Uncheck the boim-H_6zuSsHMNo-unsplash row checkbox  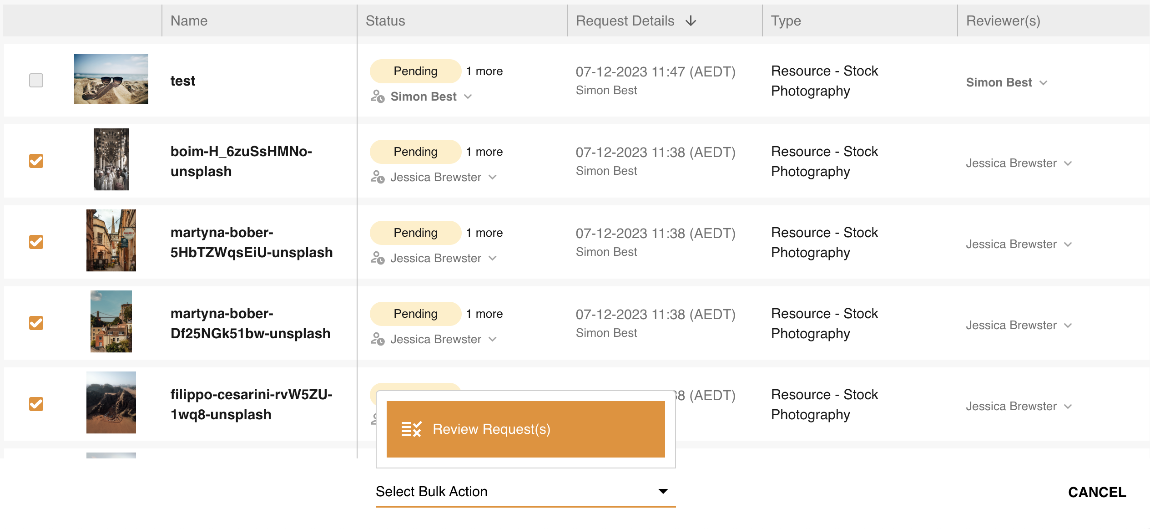[x=36, y=161]
